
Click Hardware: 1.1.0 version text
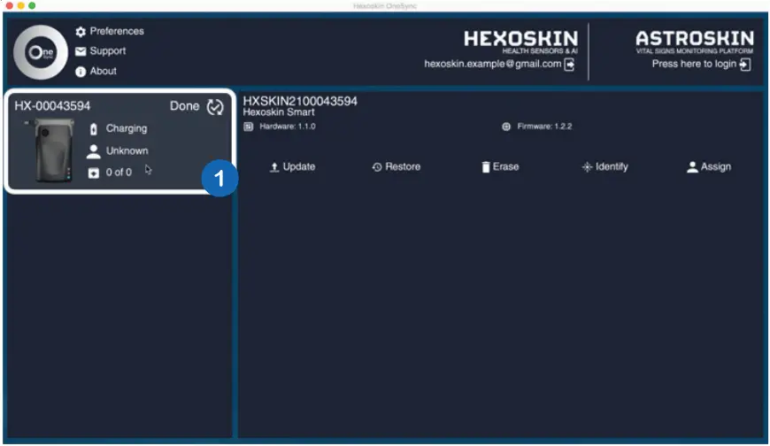pyautogui.click(x=288, y=127)
